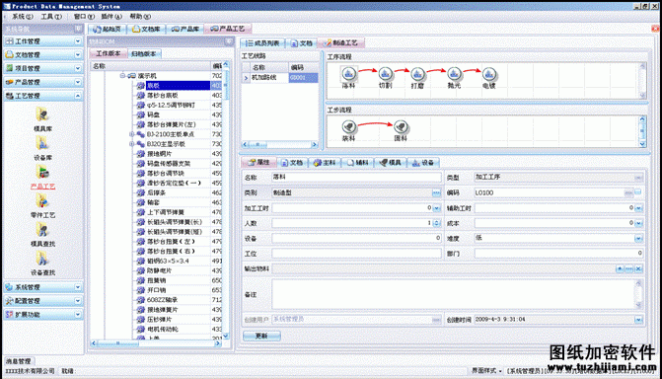Image resolution: width=662 pixels, height=379 pixels.
Task: Switch to the 主料 tab
Action: coord(325,163)
